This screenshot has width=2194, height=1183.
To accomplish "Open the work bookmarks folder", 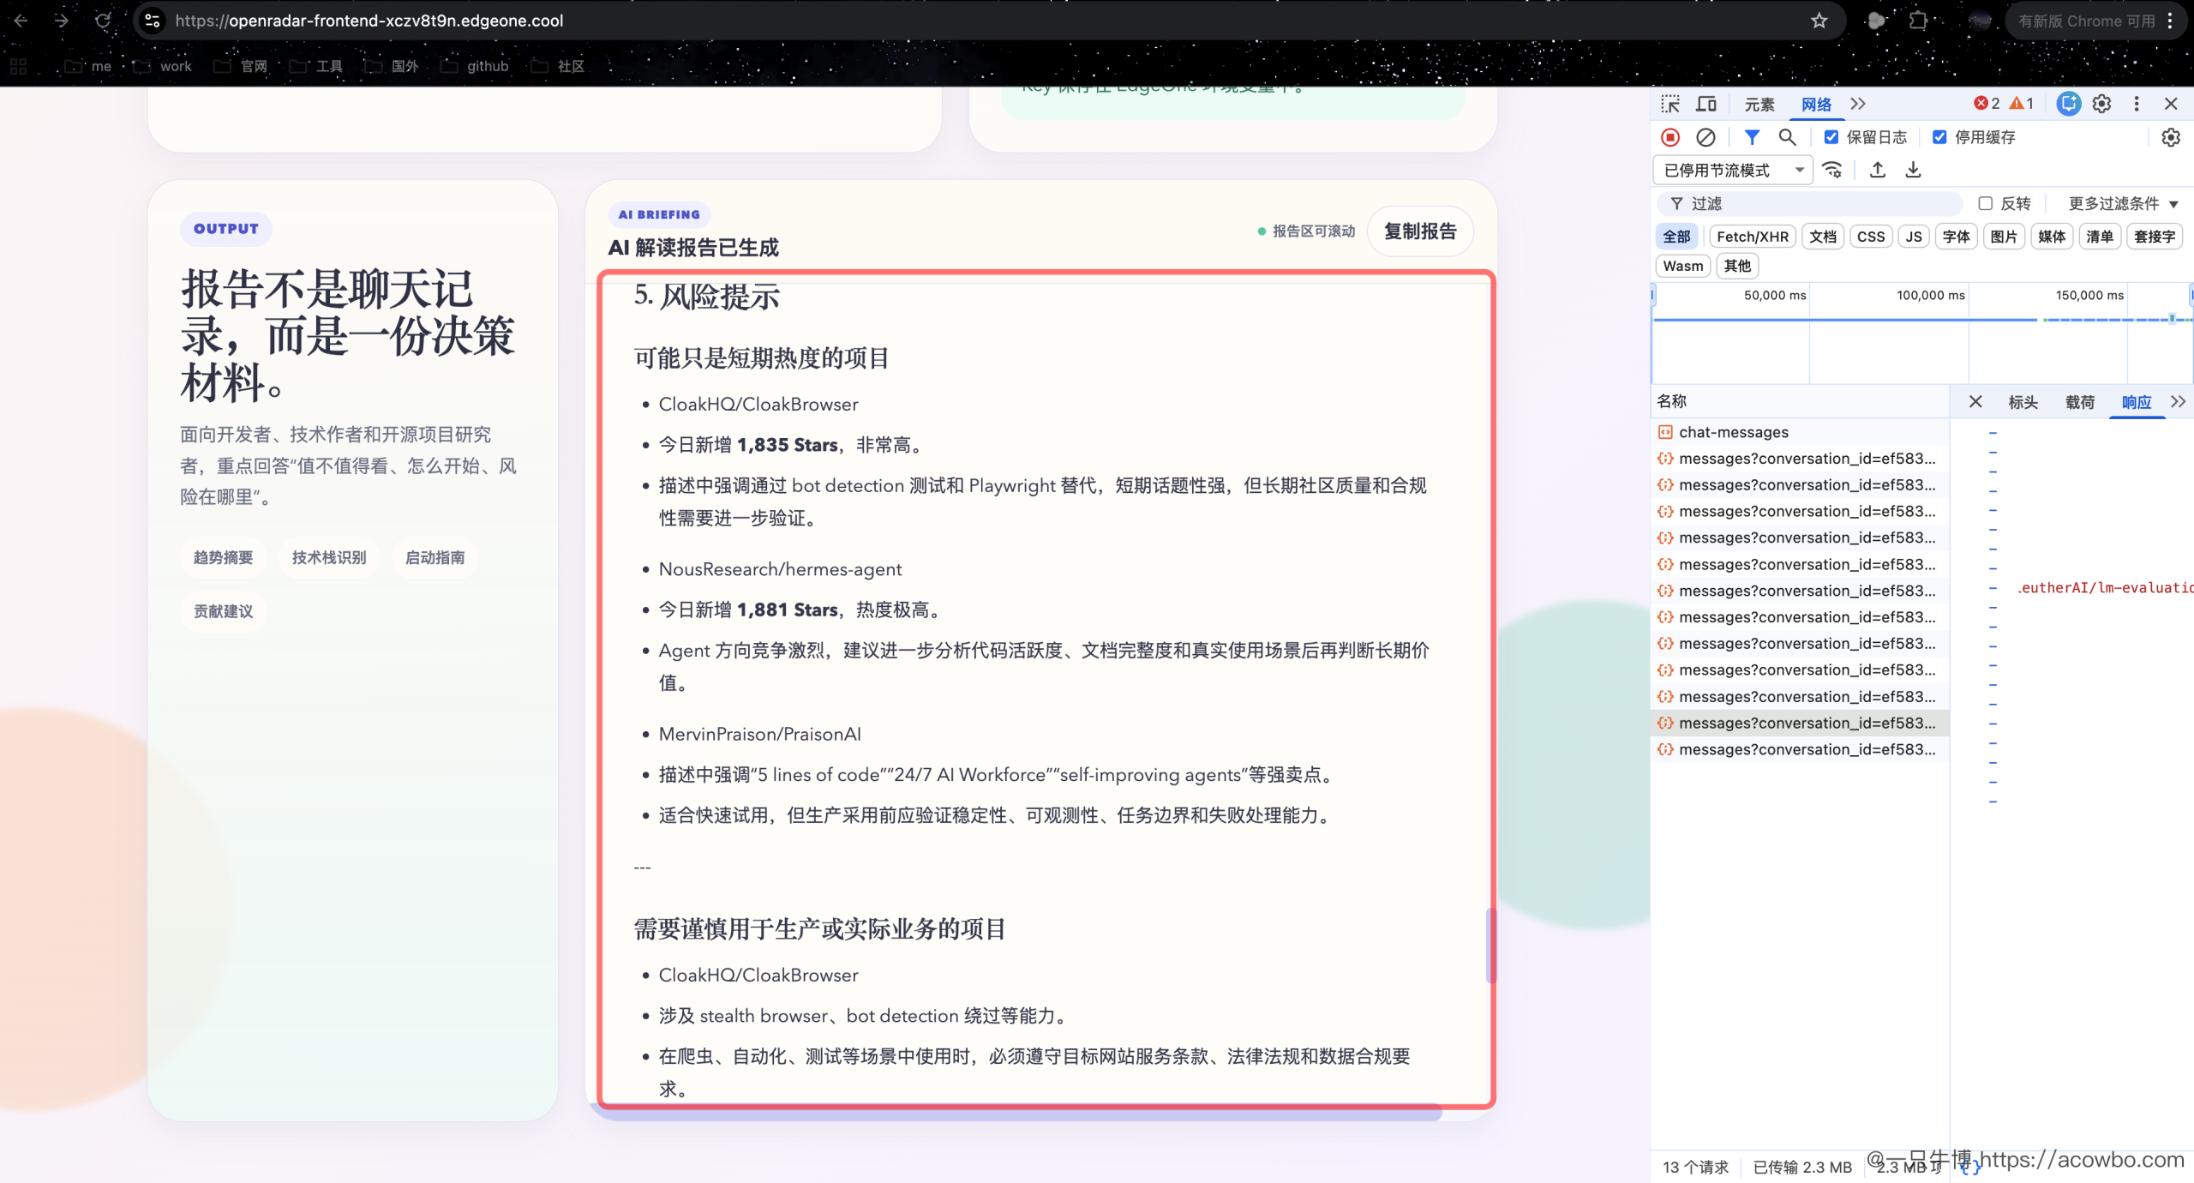I will pos(163,66).
